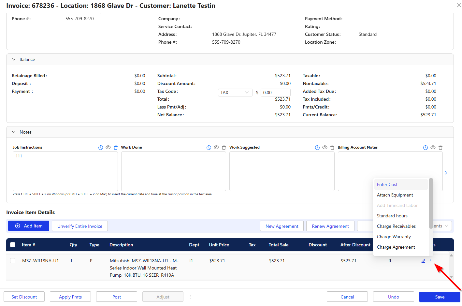This screenshot has height=306, width=462.
Task: Click the context menu scrollbar
Action: click(431, 204)
